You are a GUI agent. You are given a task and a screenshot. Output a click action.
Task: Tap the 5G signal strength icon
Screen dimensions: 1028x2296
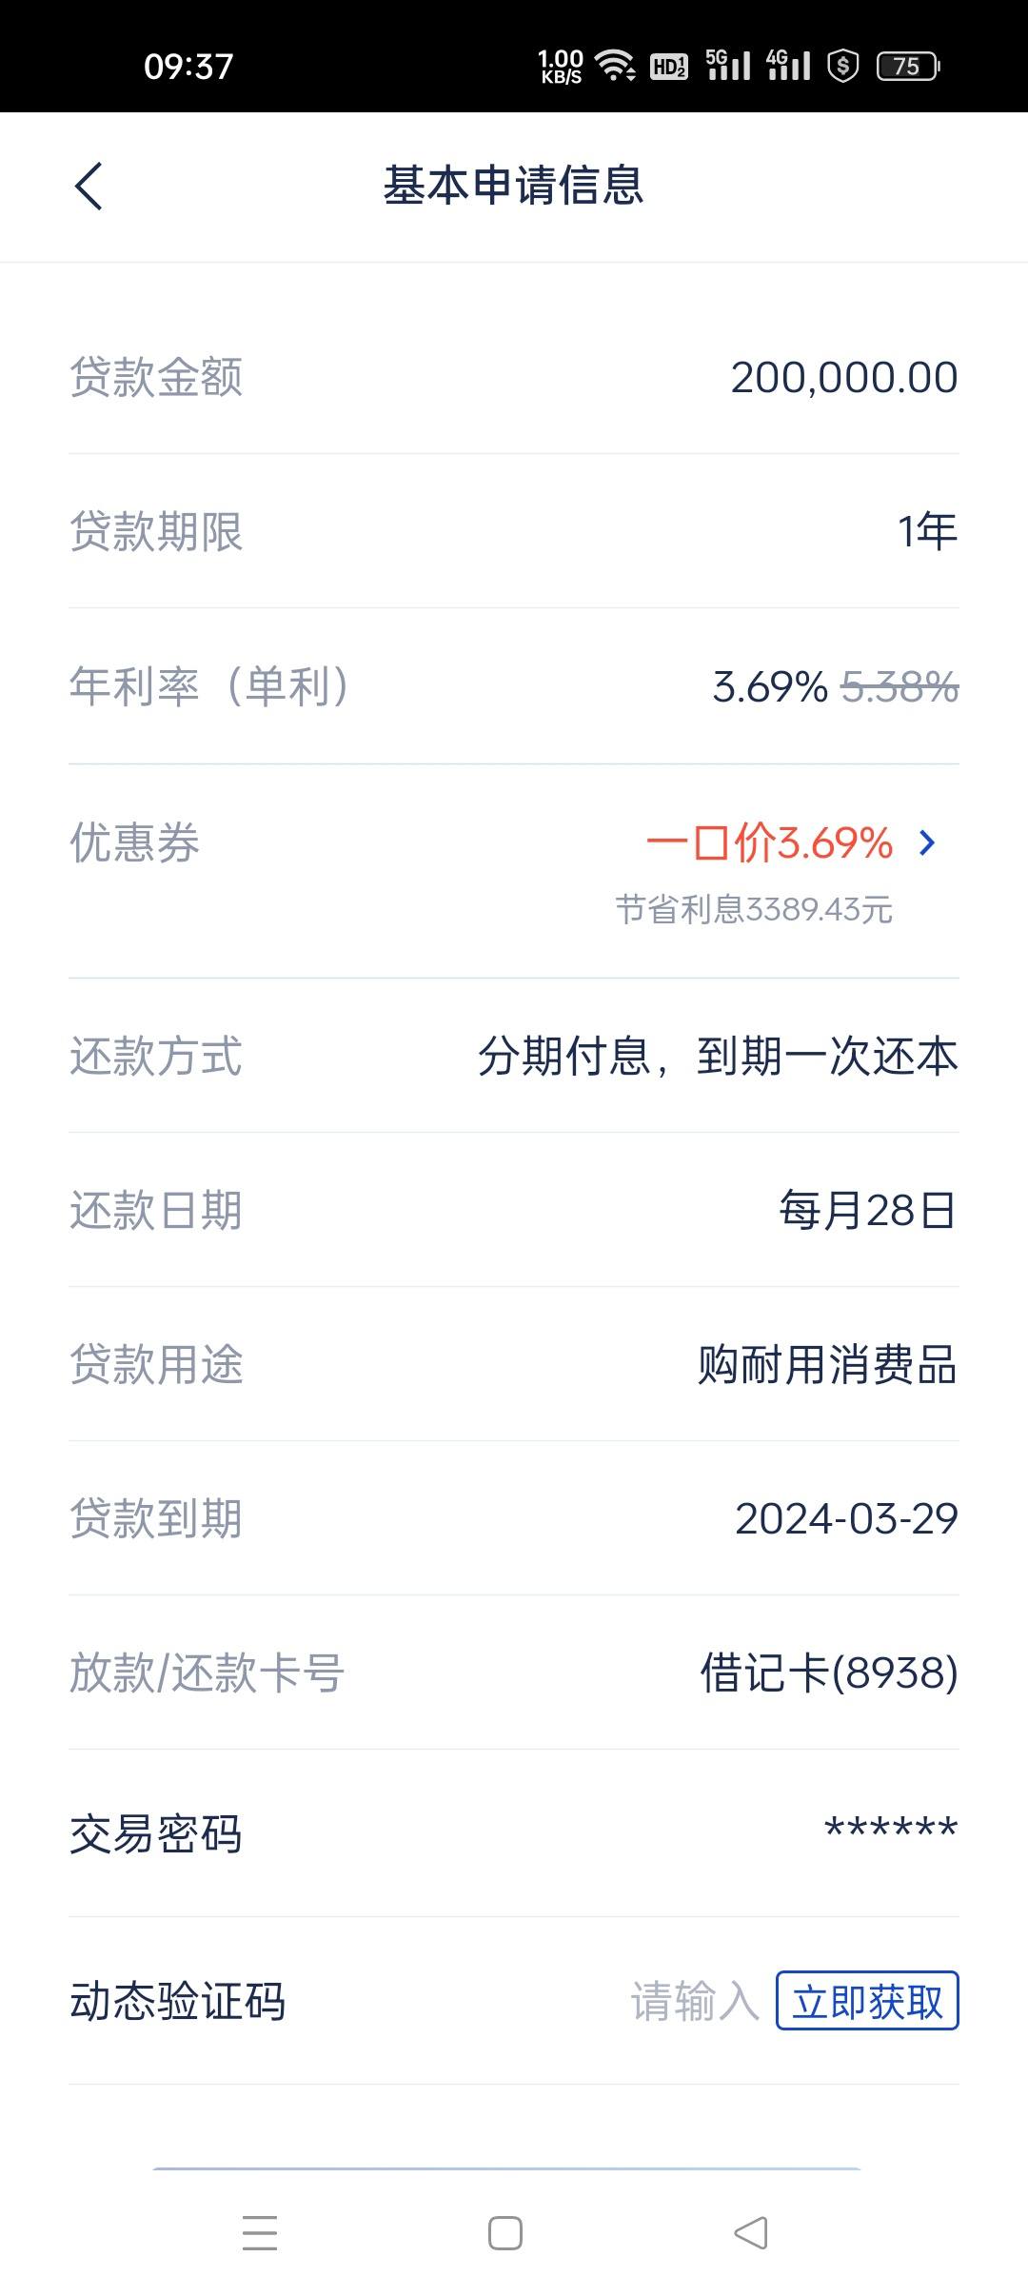[728, 65]
